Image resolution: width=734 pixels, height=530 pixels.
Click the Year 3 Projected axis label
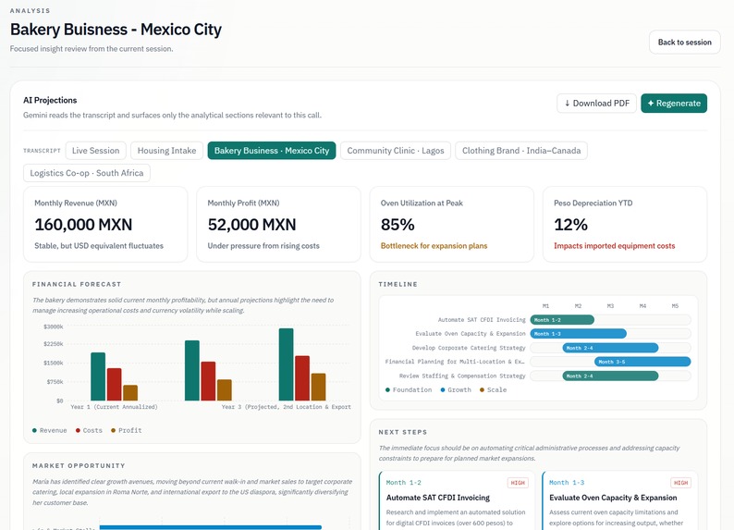coord(286,407)
